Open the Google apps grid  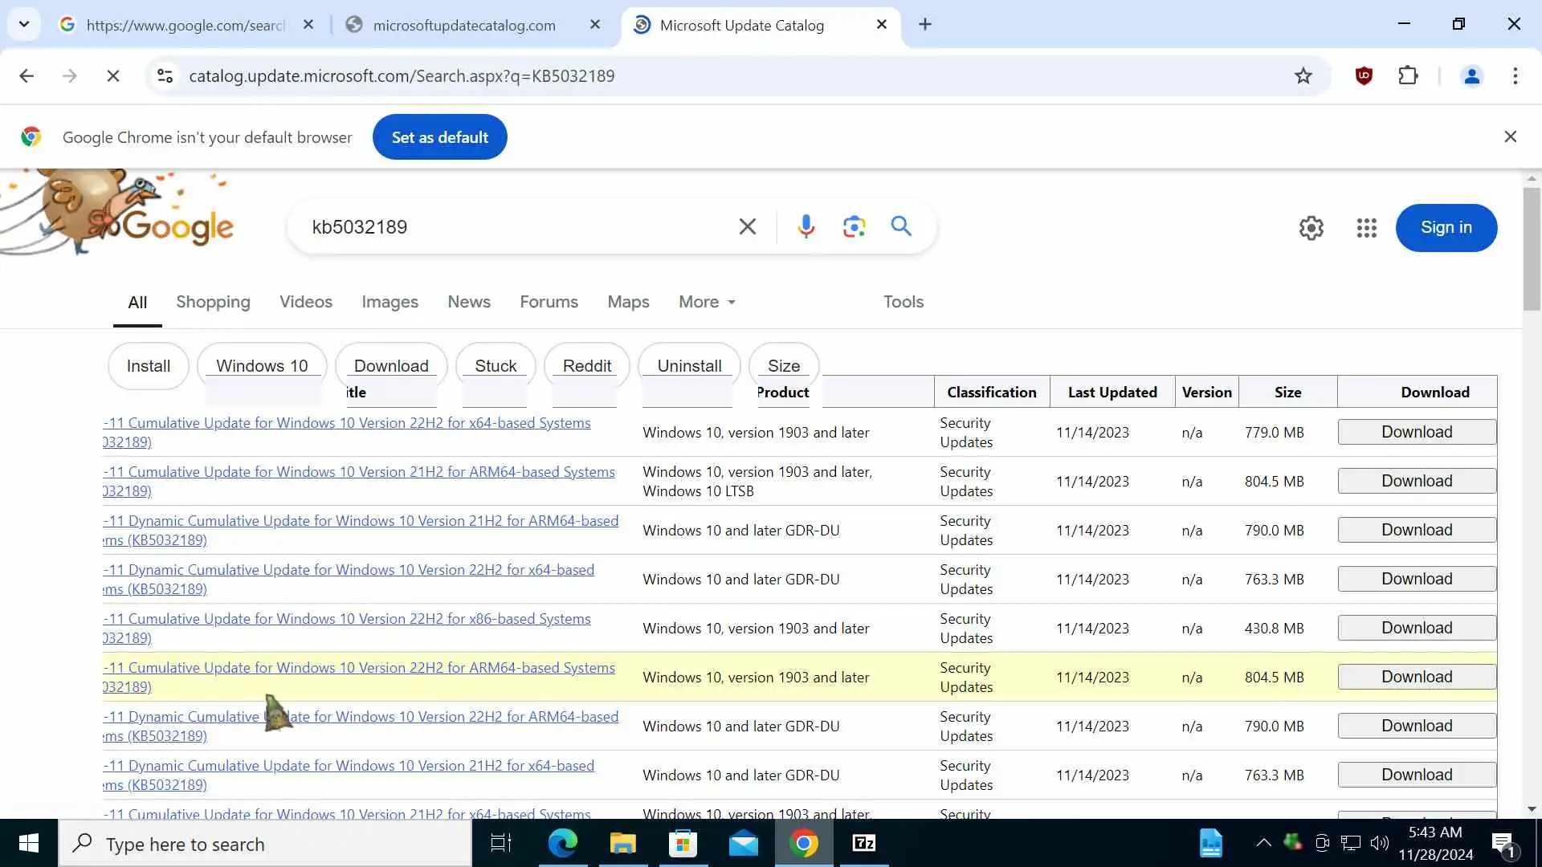tap(1366, 228)
